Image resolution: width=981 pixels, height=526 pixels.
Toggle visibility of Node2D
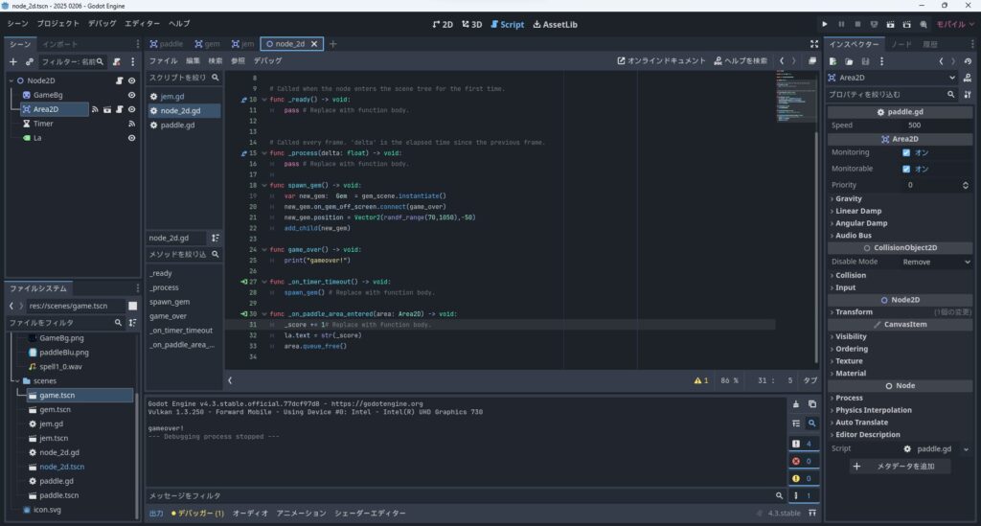click(x=131, y=80)
